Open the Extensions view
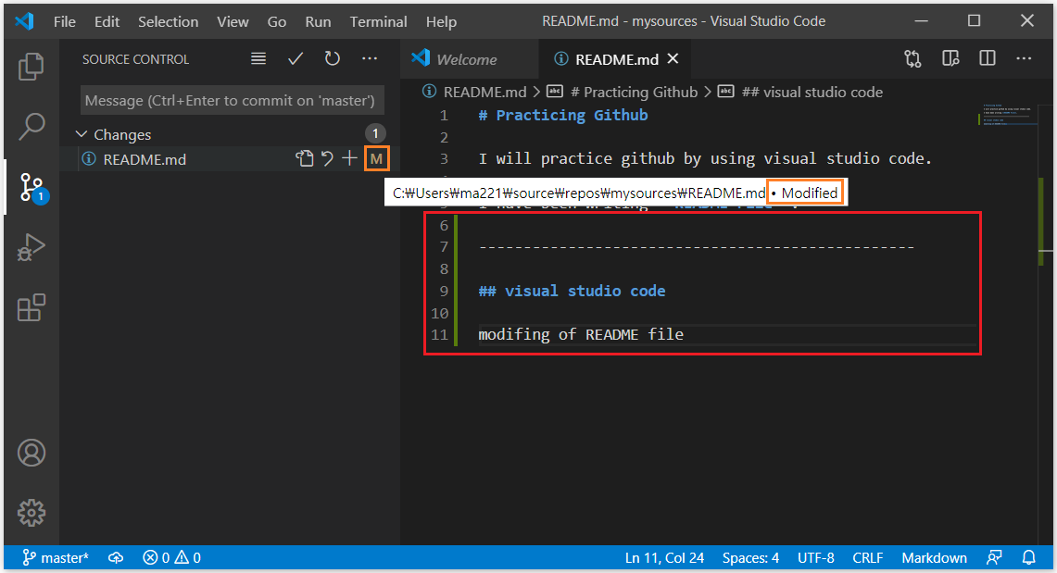1057x573 pixels. (31, 307)
